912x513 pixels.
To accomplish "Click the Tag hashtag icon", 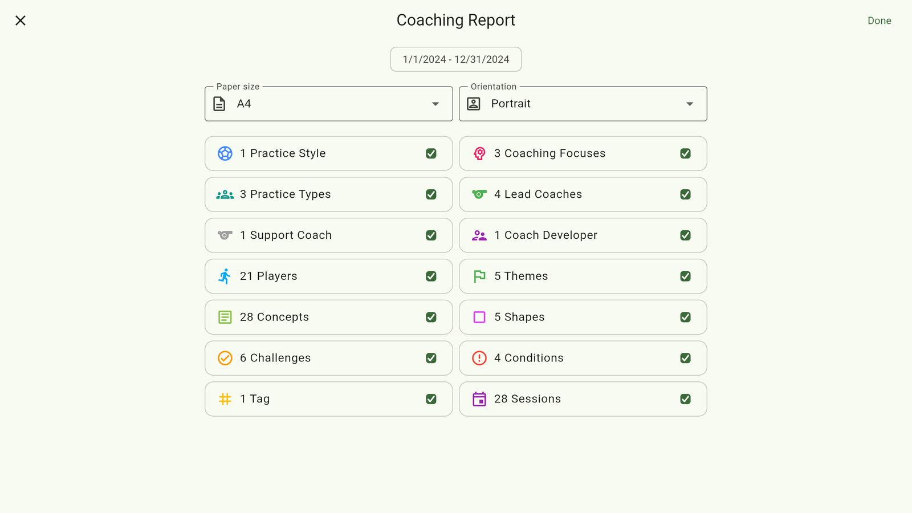I will pyautogui.click(x=225, y=399).
